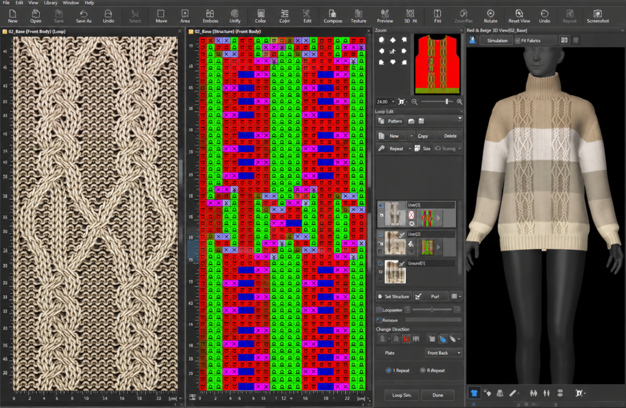The height and width of the screenshot is (408, 626).
Task: Open the File menu
Action: tap(6, 3)
